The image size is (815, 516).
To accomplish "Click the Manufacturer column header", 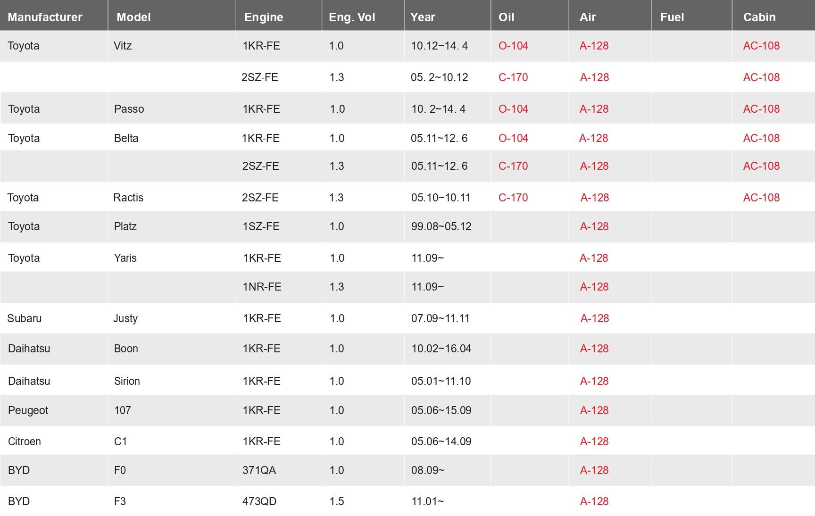I will click(45, 17).
